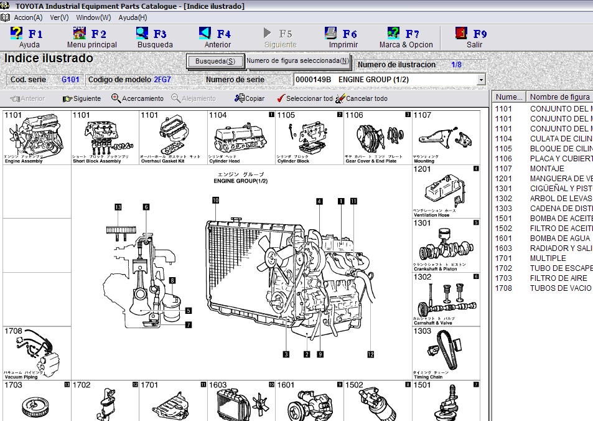
Task: Click the Nombre de figura column header
Action: click(559, 97)
